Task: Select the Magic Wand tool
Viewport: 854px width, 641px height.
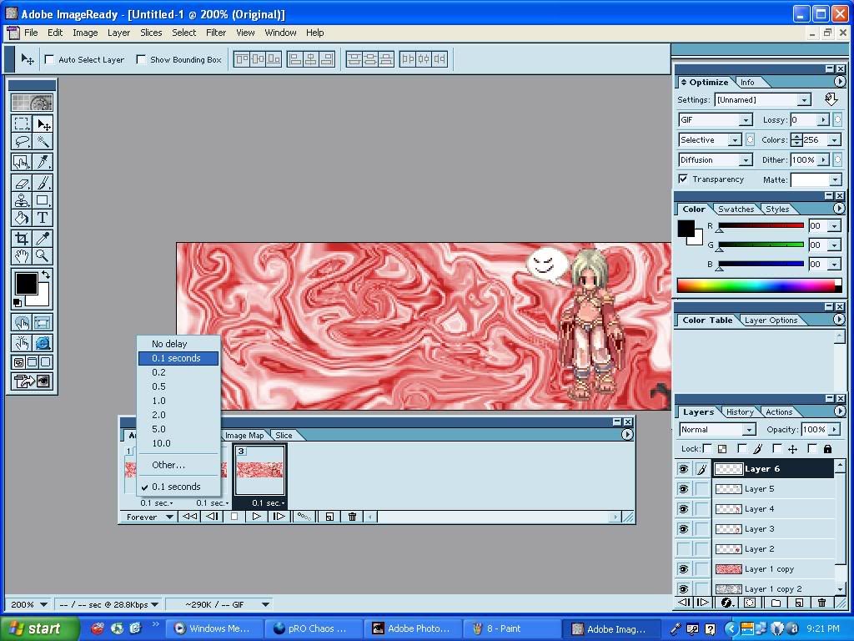Action: (x=43, y=142)
